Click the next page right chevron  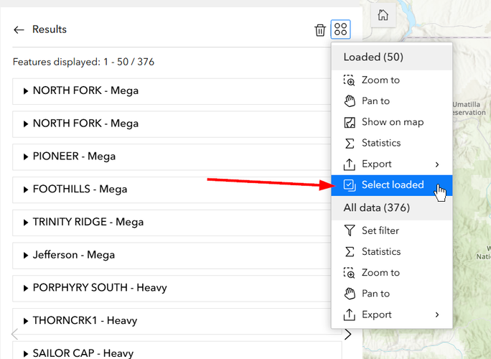coord(347,335)
